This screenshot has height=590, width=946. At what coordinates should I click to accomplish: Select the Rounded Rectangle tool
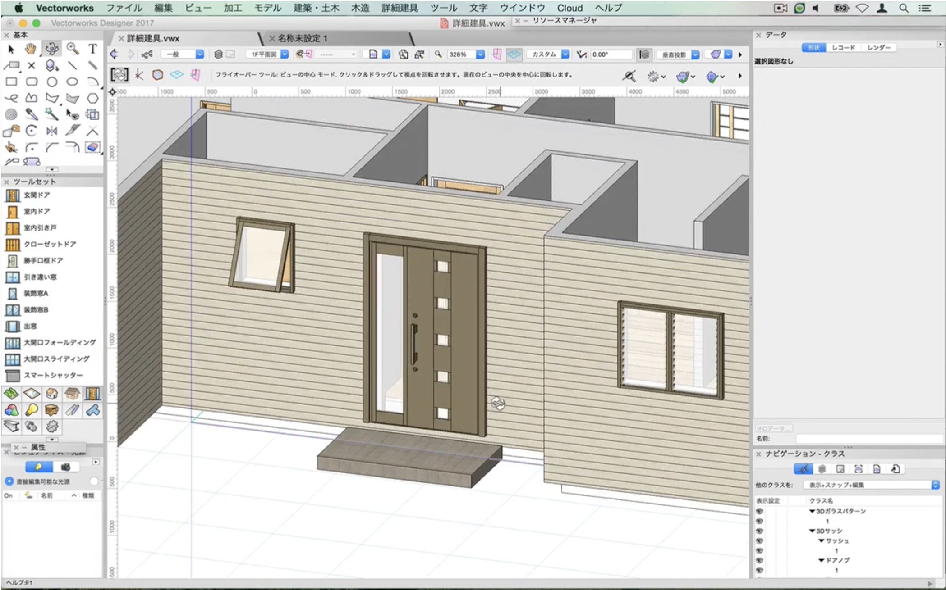[x=32, y=82]
